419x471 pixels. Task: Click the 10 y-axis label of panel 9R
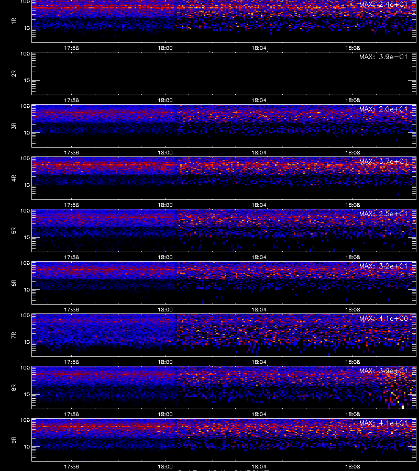(27, 447)
